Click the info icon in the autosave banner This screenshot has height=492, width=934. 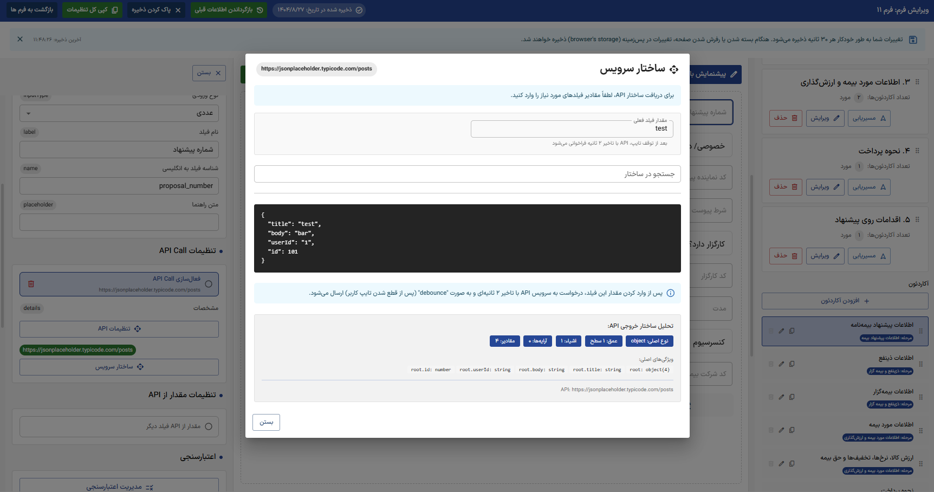913,39
